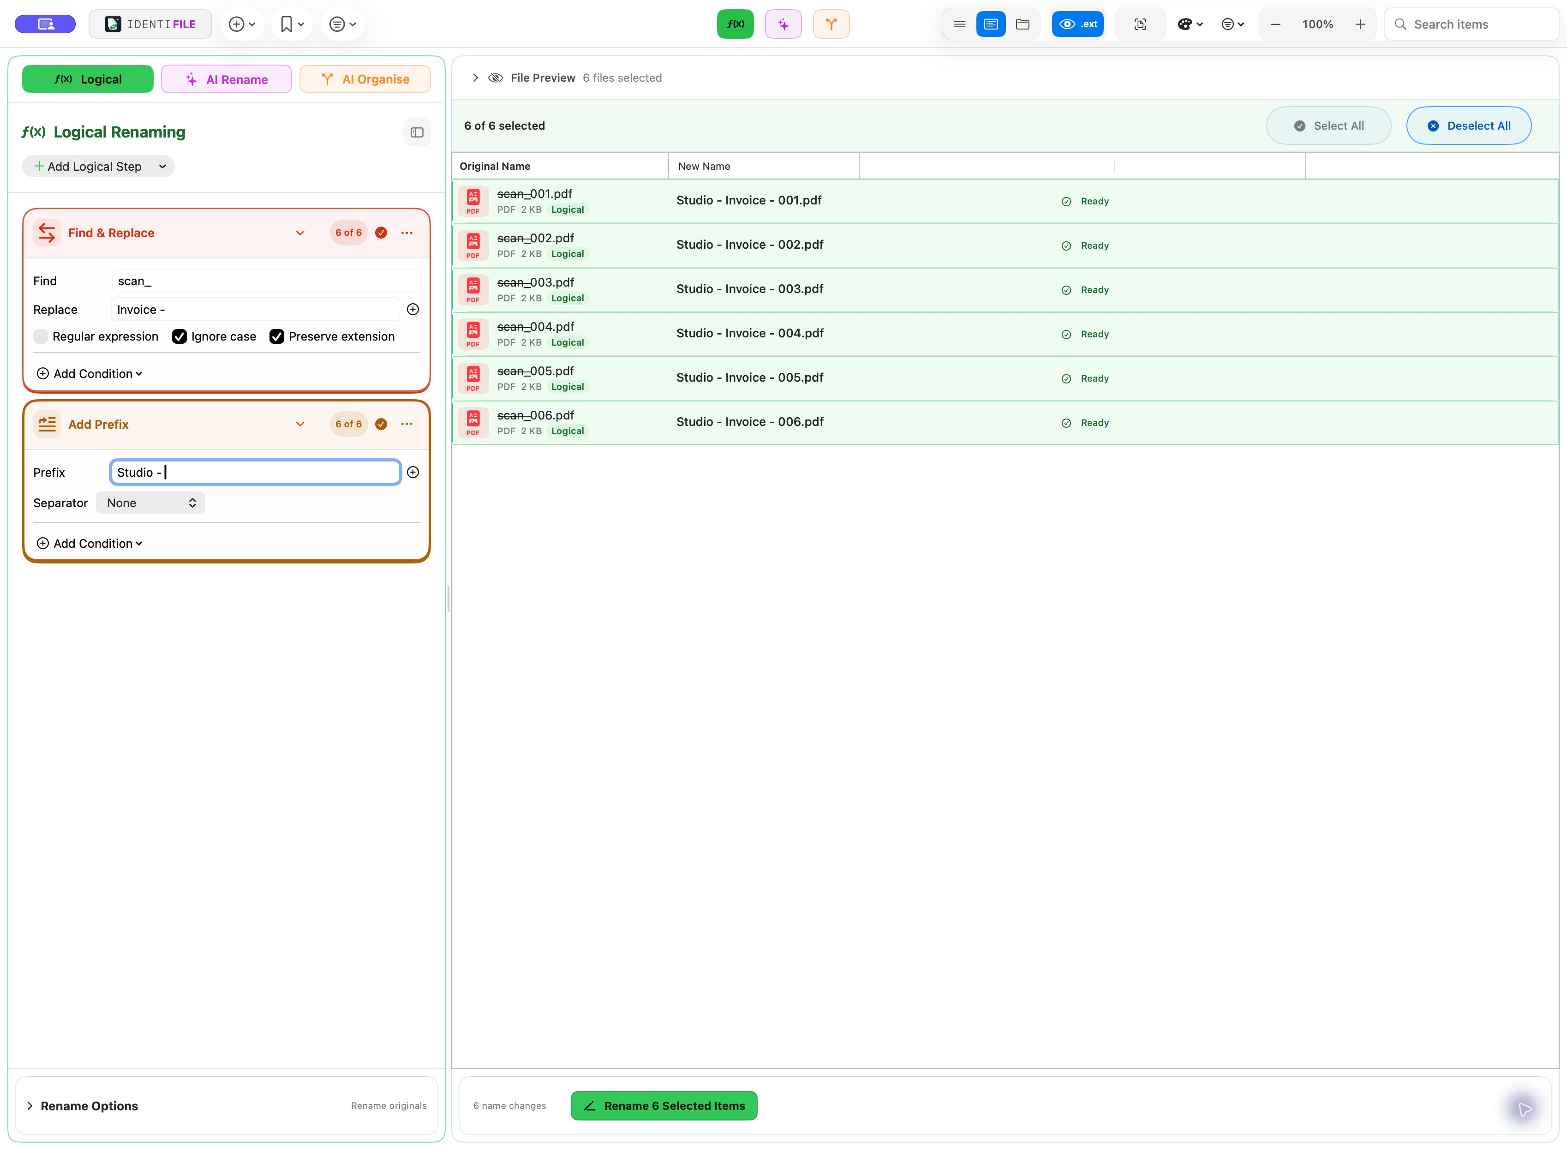Collapse the Add Prefix step chevron
Image resolution: width=1567 pixels, height=1150 pixels.
click(300, 424)
